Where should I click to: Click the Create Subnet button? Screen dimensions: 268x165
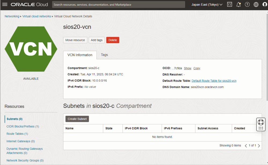click(x=77, y=119)
